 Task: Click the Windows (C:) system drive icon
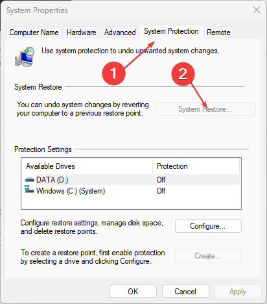(29, 189)
